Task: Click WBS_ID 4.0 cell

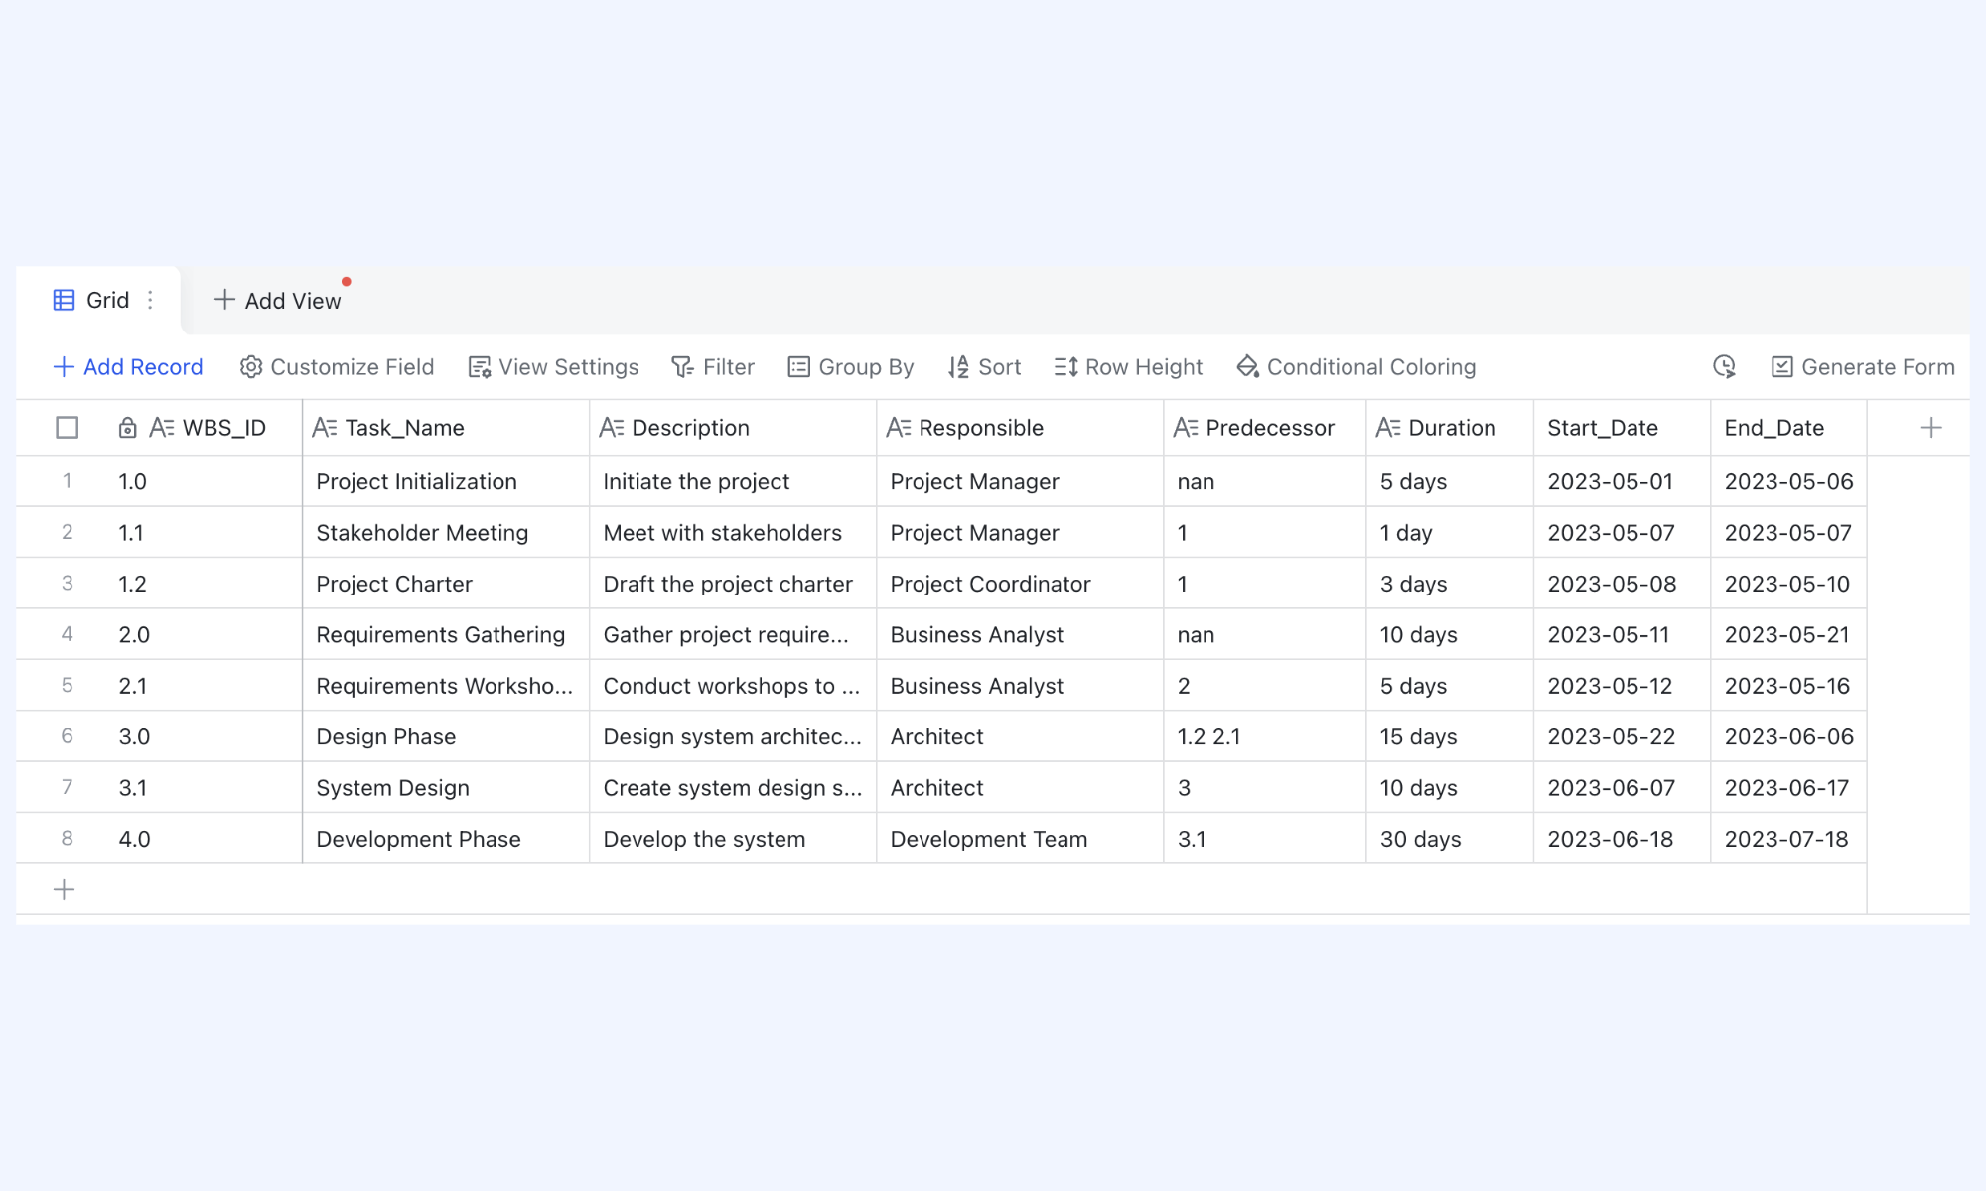Action: 204,839
